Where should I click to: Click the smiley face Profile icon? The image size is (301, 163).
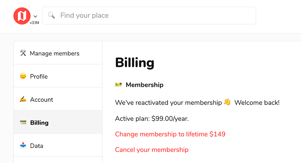(x=23, y=76)
